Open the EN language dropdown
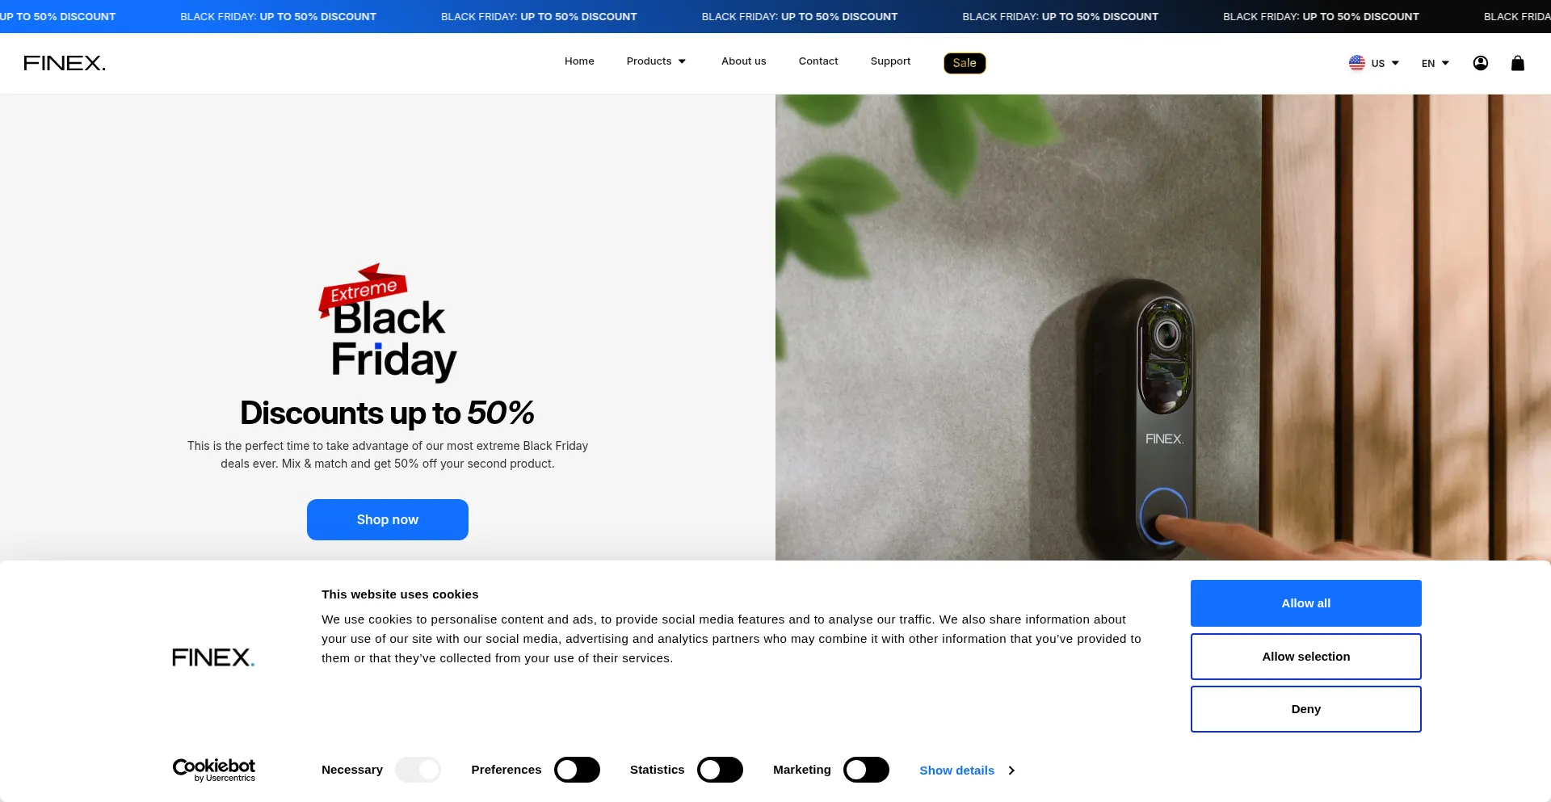This screenshot has width=1551, height=802. click(x=1435, y=63)
